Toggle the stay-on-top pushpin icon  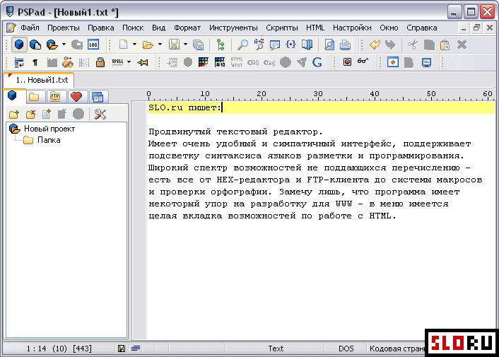[143, 62]
